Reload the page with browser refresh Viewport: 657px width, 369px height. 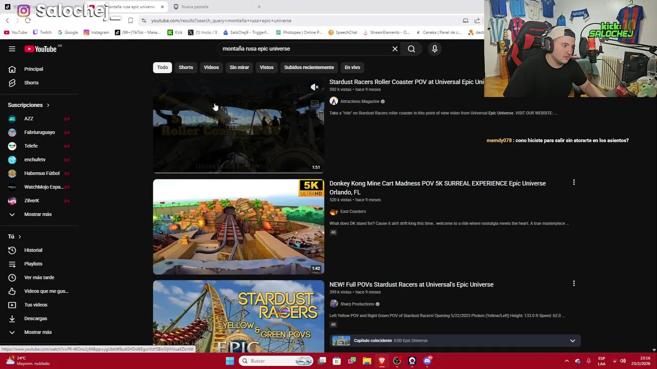click(28, 20)
